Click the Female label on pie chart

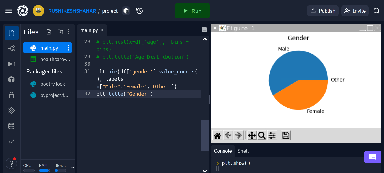(316, 111)
